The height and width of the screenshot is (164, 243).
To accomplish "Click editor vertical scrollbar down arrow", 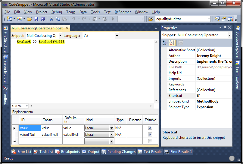I will pyautogui.click(x=156, y=101).
